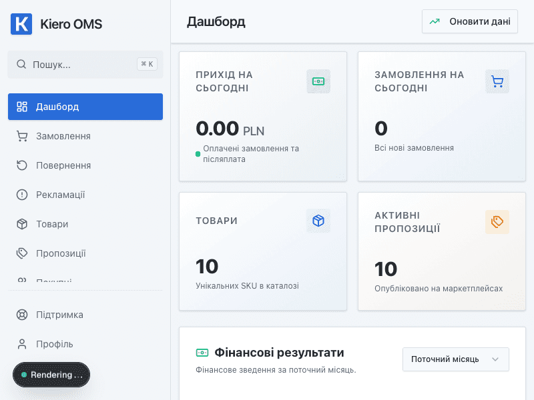The height and width of the screenshot is (400, 534).
Task: Select Товари in the navigation
Action: (x=85, y=224)
